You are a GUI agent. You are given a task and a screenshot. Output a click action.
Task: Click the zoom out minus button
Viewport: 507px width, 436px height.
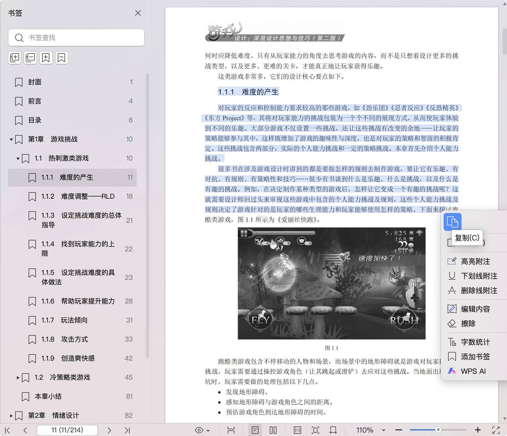399,430
